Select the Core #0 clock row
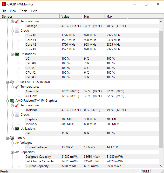This screenshot has width=164, height=173. pyautogui.click(x=92, y=35)
